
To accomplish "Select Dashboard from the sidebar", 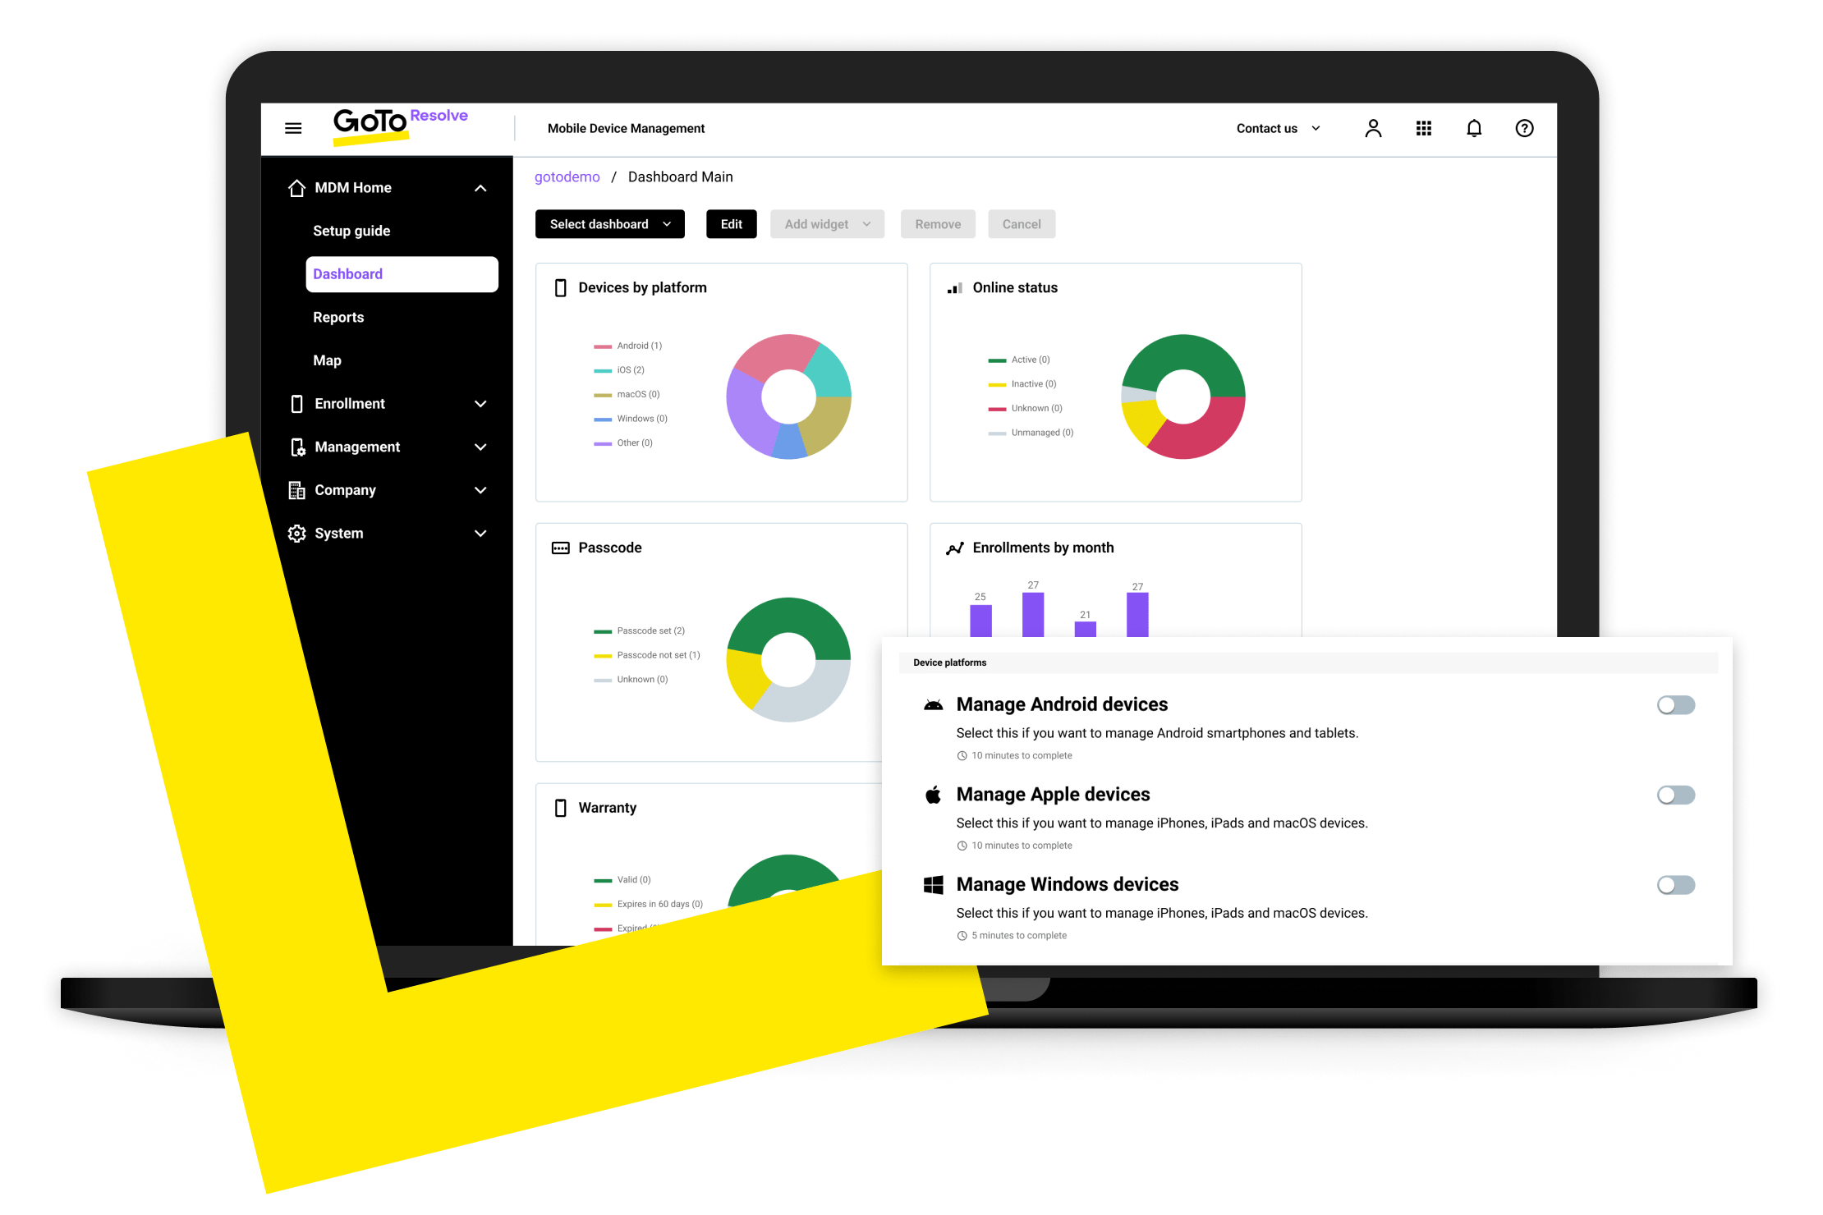I will (399, 273).
